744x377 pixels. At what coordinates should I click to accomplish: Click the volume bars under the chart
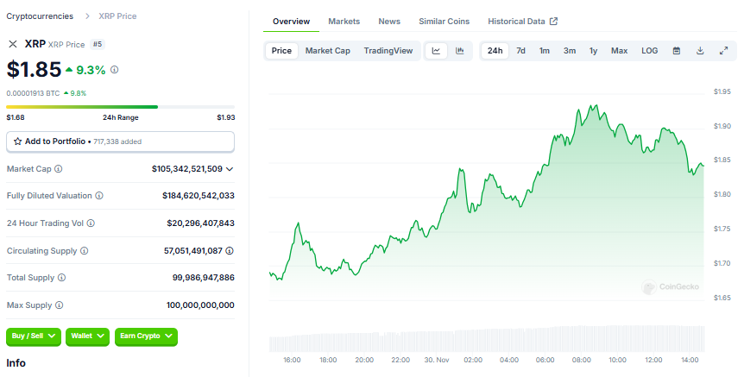pos(487,338)
